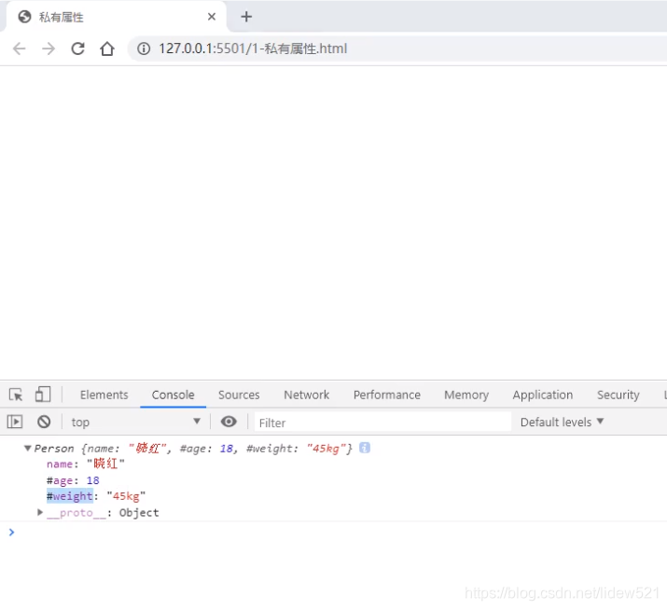Clear the console output
This screenshot has height=610, width=667.
(x=44, y=422)
